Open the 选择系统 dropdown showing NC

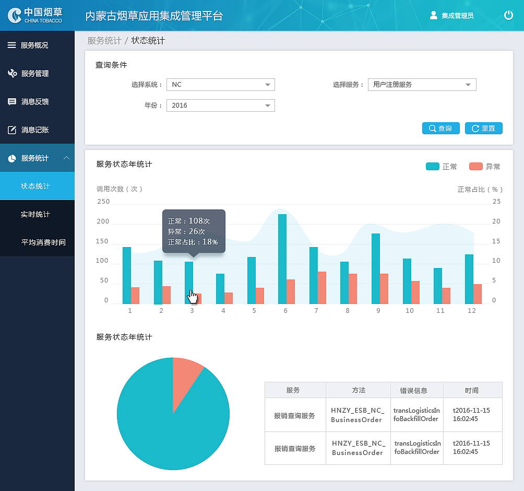tap(221, 85)
